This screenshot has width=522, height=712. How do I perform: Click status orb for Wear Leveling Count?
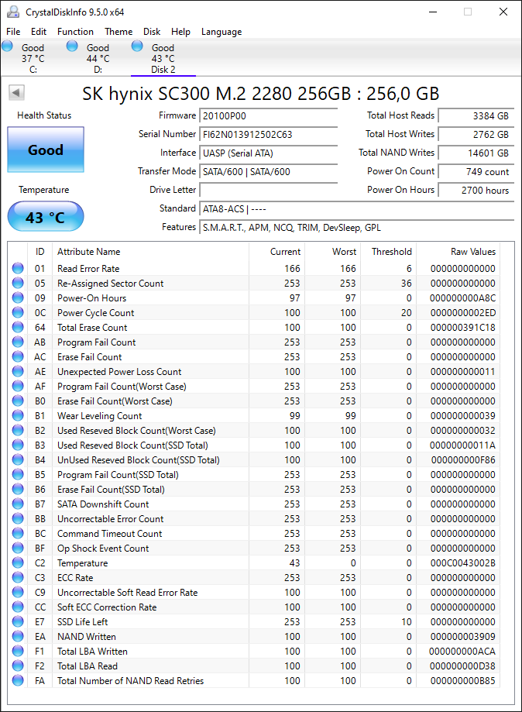pyautogui.click(x=18, y=415)
